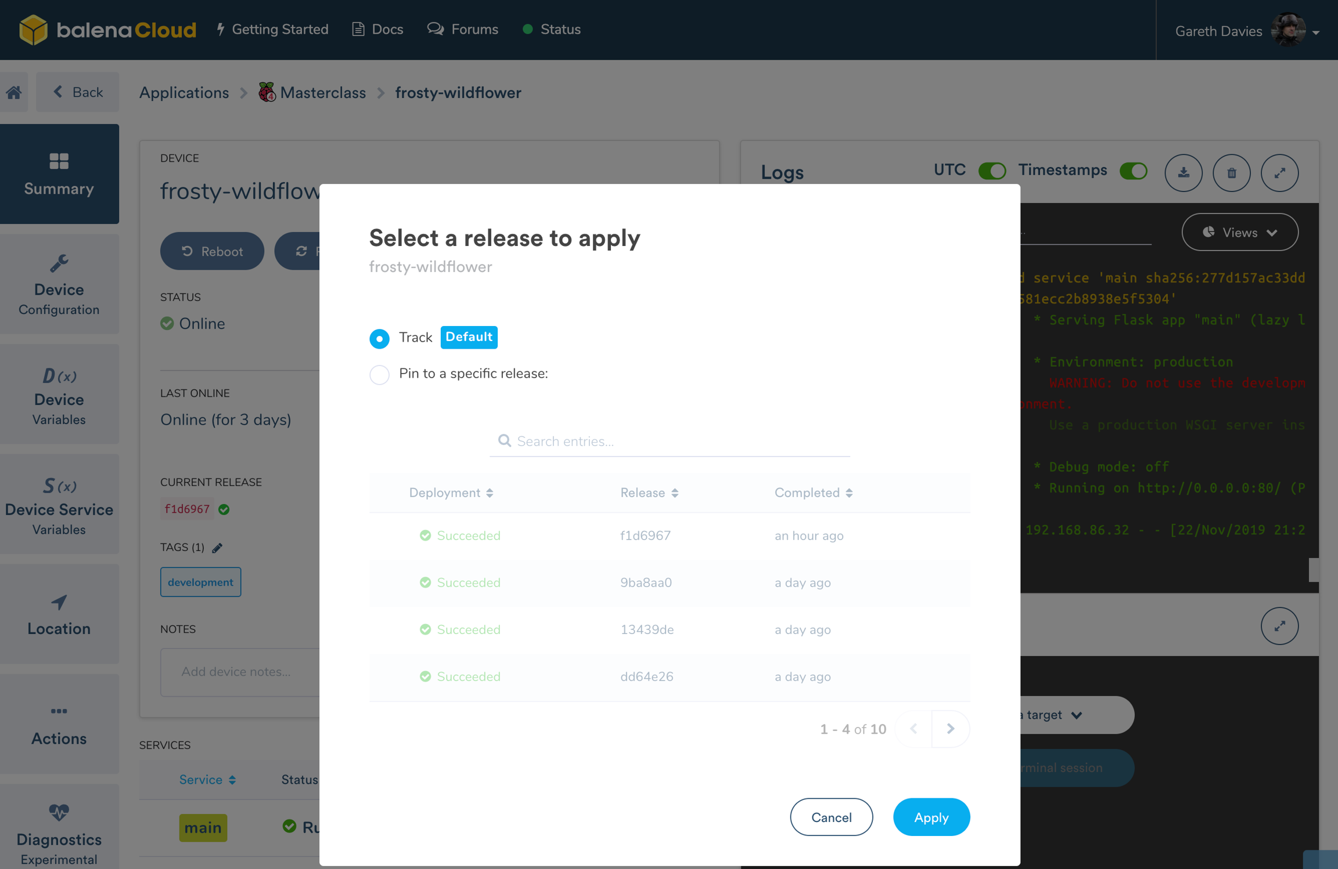The height and width of the screenshot is (869, 1338).
Task: Go to next page of releases
Action: [950, 729]
